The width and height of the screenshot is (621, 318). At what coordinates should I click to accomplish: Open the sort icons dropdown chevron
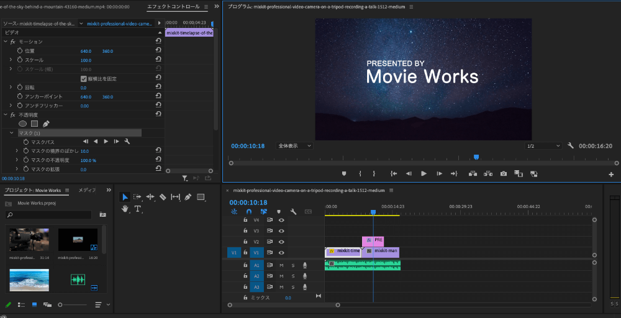[108, 304]
